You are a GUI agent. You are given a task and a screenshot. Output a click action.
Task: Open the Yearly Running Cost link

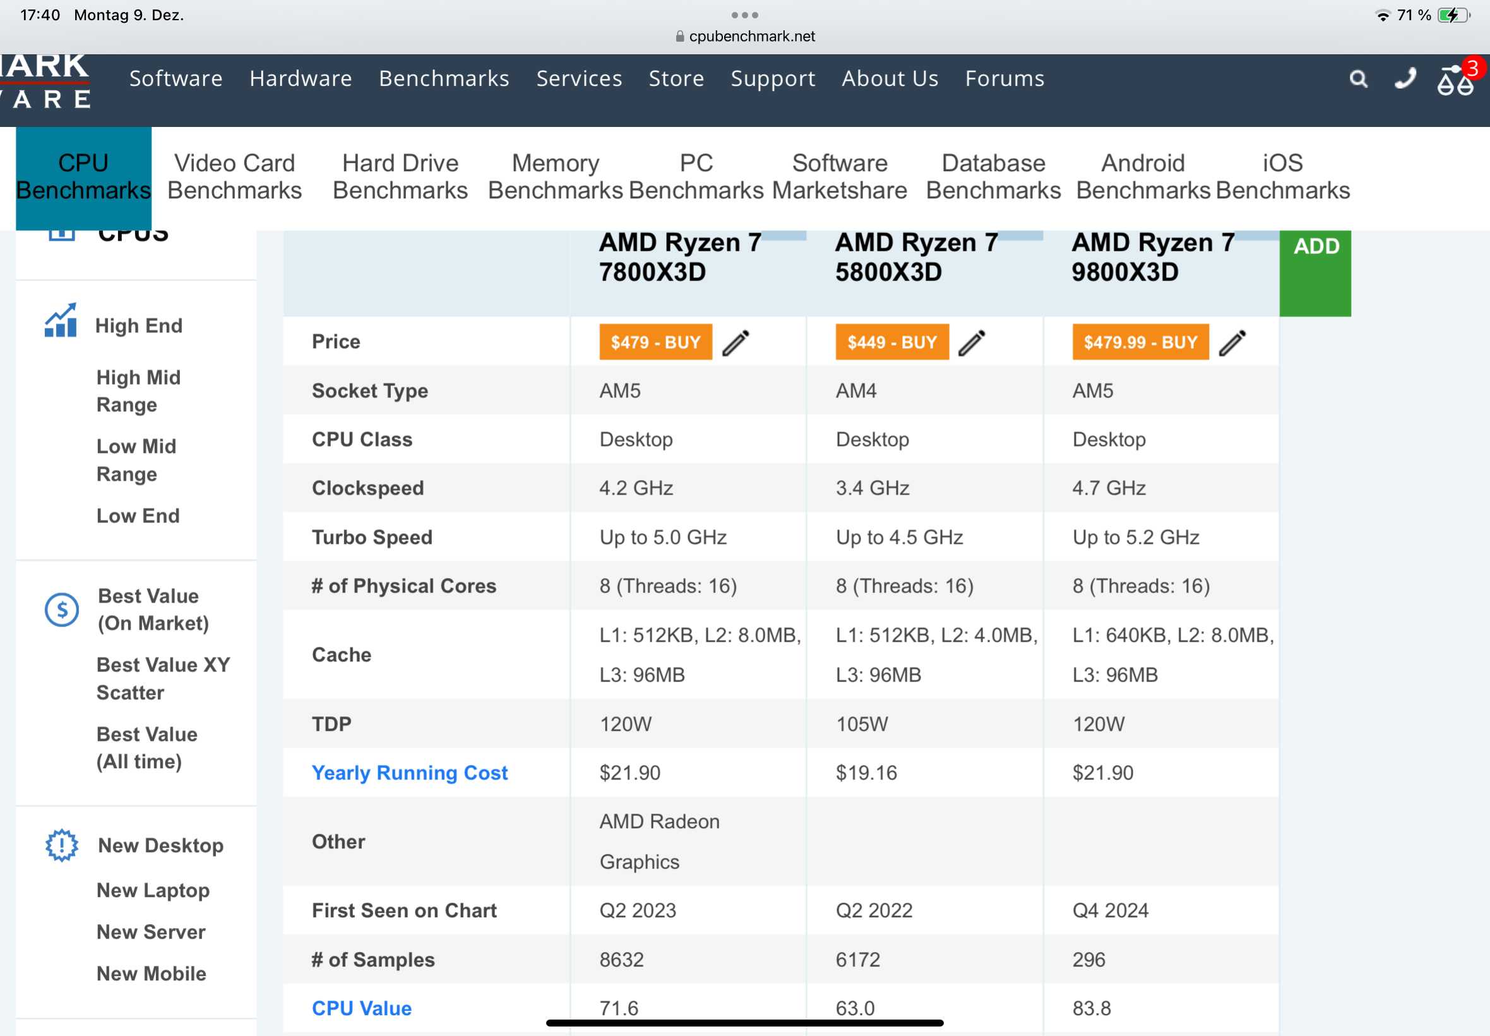[409, 773]
